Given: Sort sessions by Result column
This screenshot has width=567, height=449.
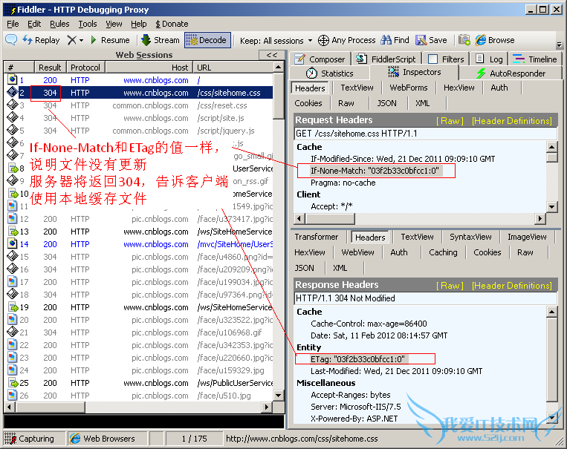Looking at the screenshot, I should [x=50, y=68].
